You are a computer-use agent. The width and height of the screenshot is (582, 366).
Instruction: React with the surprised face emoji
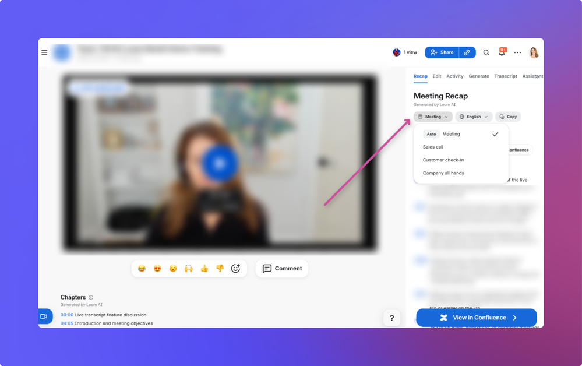[x=173, y=268]
